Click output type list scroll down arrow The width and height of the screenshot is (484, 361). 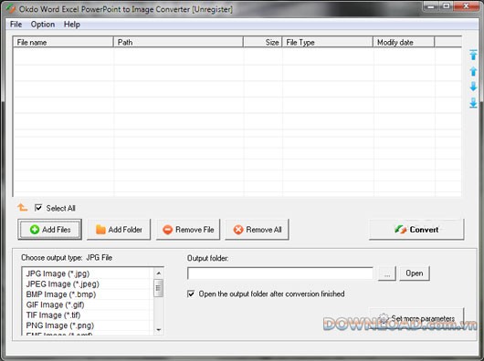(158, 330)
